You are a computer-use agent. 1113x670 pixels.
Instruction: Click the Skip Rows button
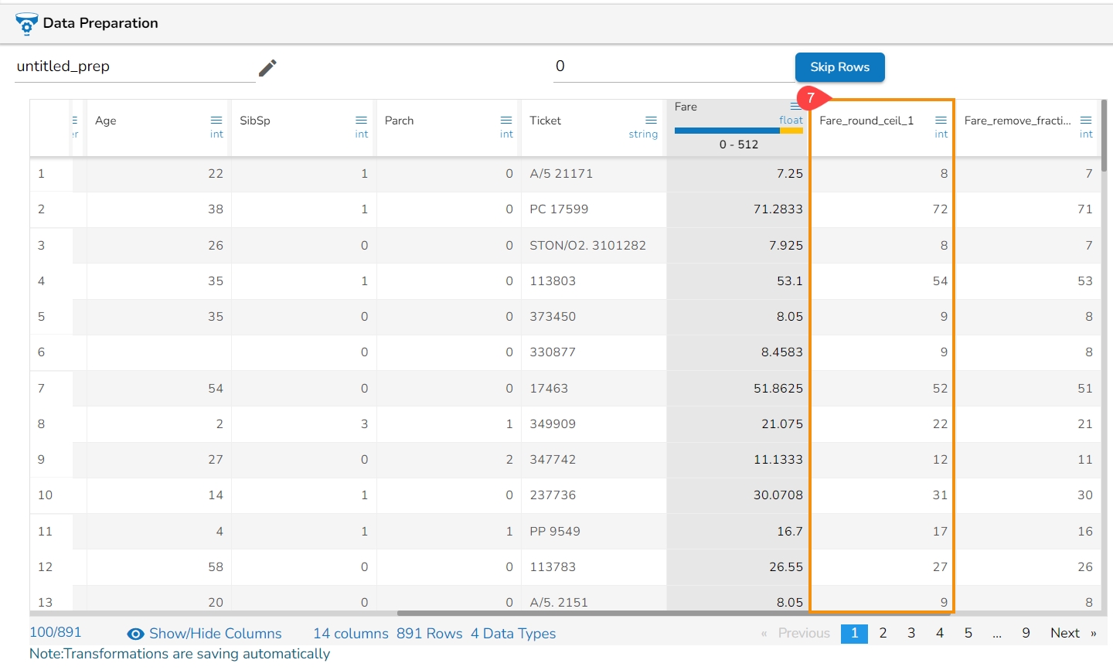(x=839, y=67)
